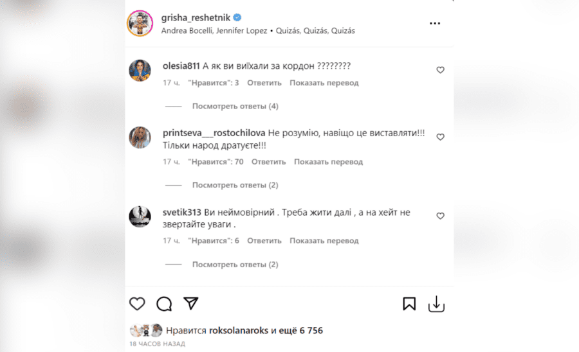Screen dimensions: 579x352
Task: Show translation of svetik313's comment
Action: (324, 241)
